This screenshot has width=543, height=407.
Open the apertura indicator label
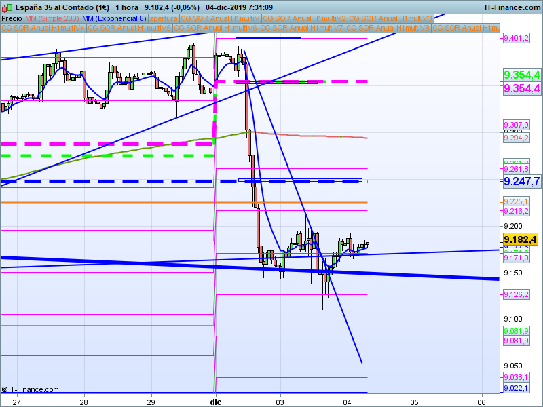tap(164, 18)
